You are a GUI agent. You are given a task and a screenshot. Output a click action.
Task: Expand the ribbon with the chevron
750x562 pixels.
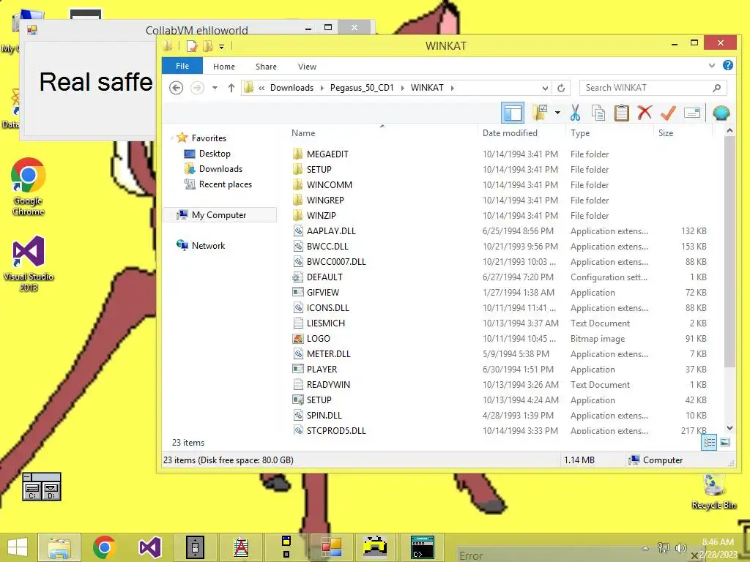coord(712,65)
